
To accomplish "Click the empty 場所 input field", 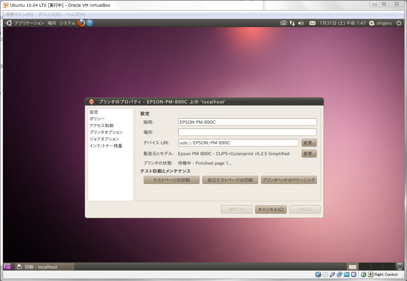I will pos(247,132).
